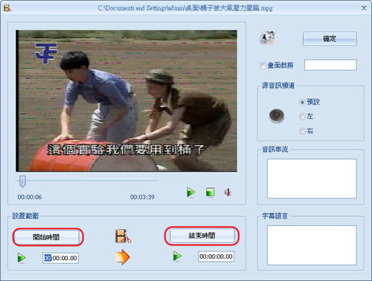Viewport: 372px width, 281px height.
Task: Play the video preview
Action: [190, 193]
